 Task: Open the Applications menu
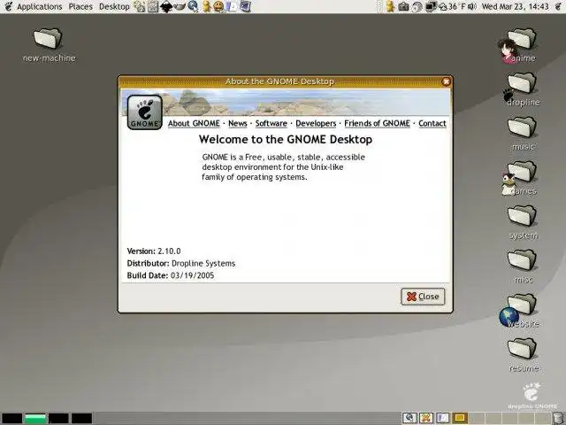pos(39,6)
